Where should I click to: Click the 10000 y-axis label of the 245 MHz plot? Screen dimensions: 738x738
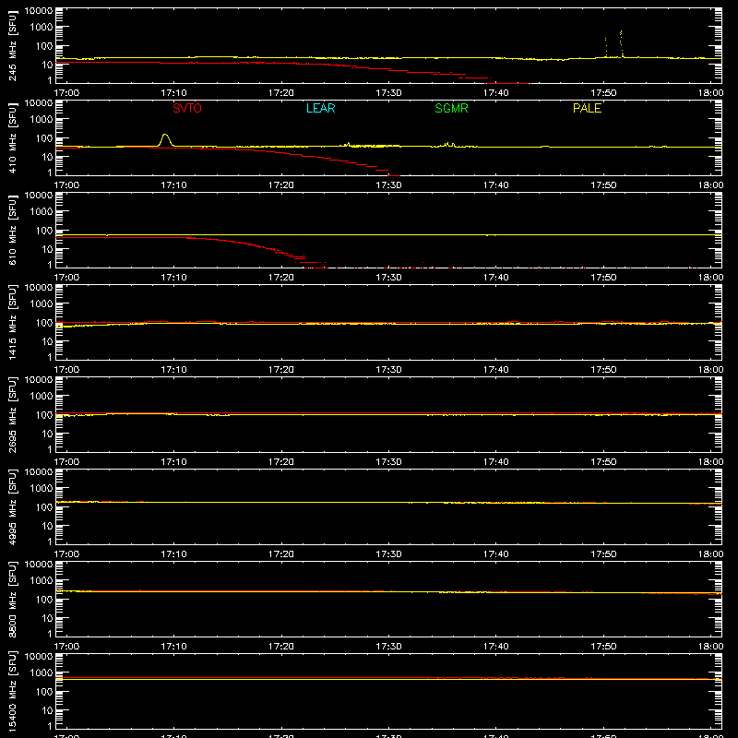coord(39,11)
